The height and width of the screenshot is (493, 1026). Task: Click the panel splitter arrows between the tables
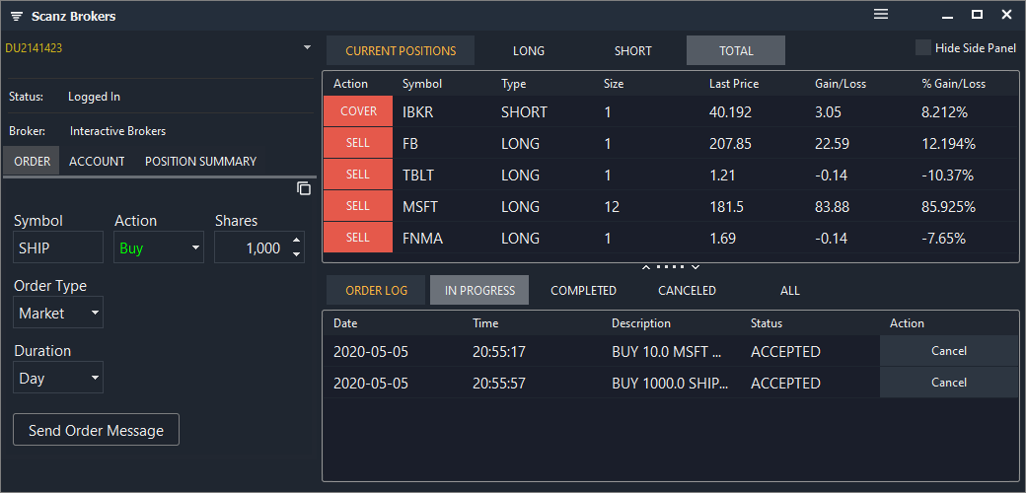click(671, 267)
